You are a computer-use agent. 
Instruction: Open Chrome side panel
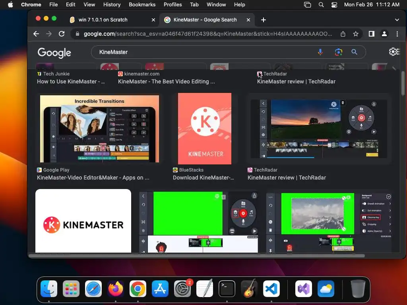tap(372, 34)
